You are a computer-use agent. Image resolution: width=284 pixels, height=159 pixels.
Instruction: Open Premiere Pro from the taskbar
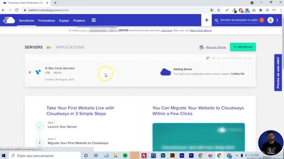[x=191, y=155]
